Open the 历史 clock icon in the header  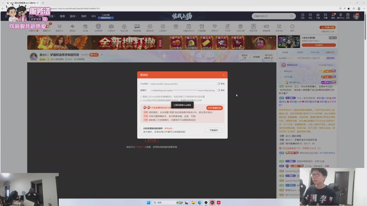(x=303, y=16)
